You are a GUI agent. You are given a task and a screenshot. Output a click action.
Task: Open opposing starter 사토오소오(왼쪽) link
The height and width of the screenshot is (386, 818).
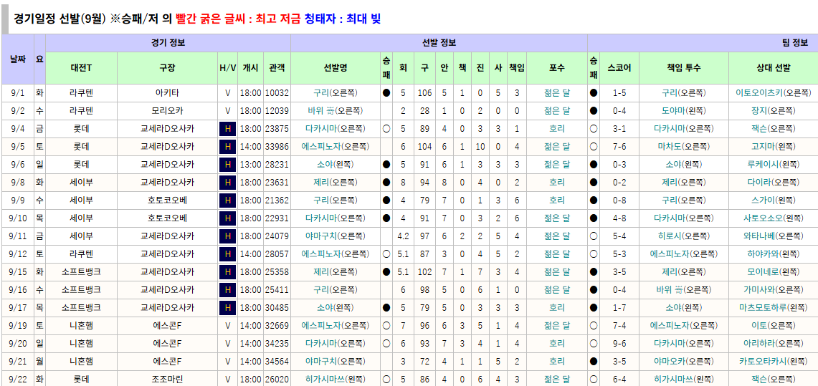[x=773, y=218]
